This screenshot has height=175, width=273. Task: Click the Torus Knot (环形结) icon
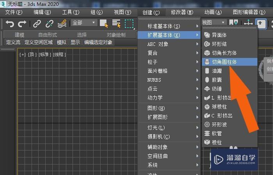207,44
